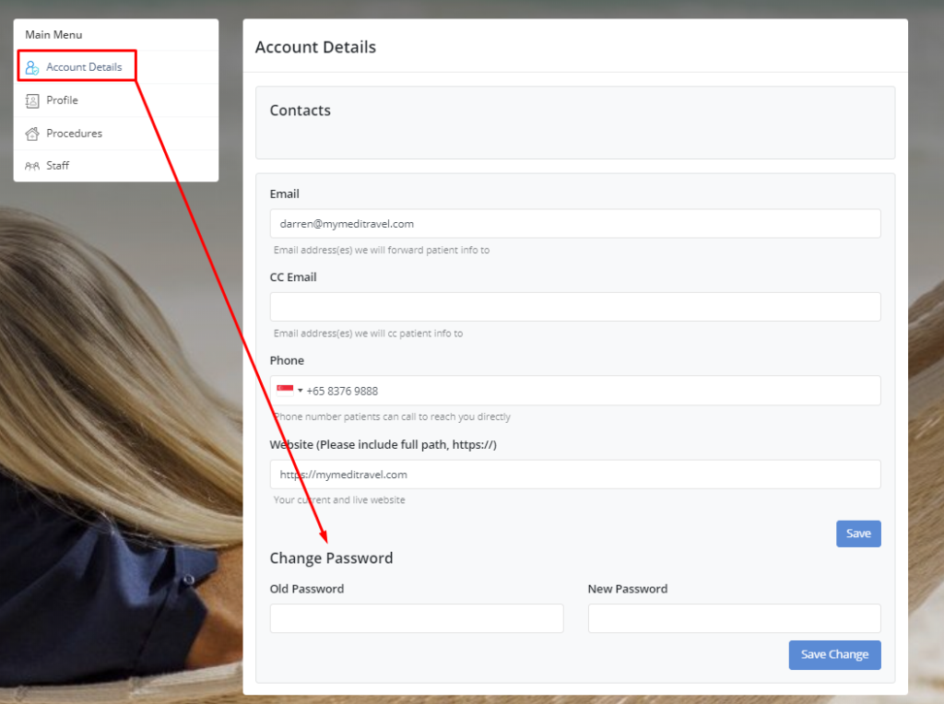Click the Save button under Website
This screenshot has width=944, height=704.
tap(858, 534)
